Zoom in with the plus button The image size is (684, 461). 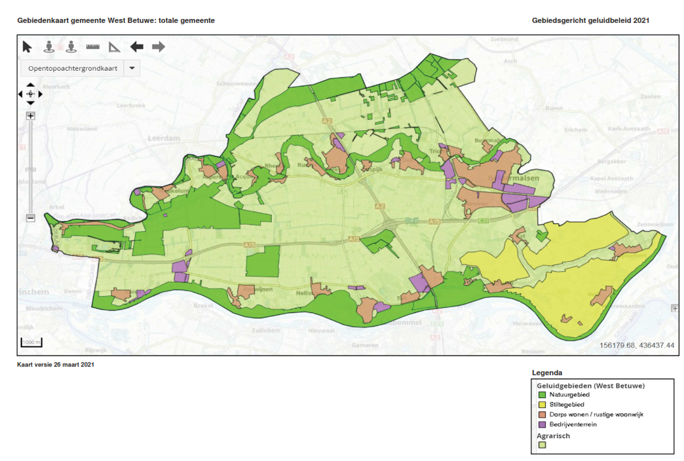click(x=30, y=116)
